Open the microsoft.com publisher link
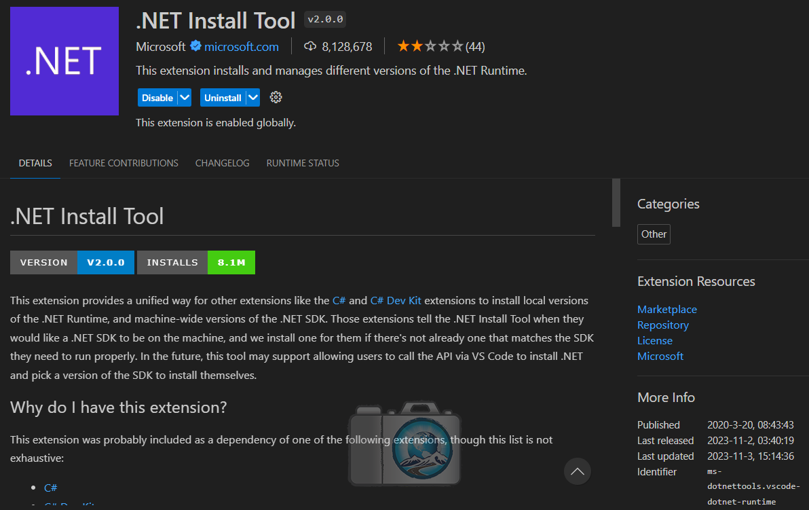 point(242,46)
